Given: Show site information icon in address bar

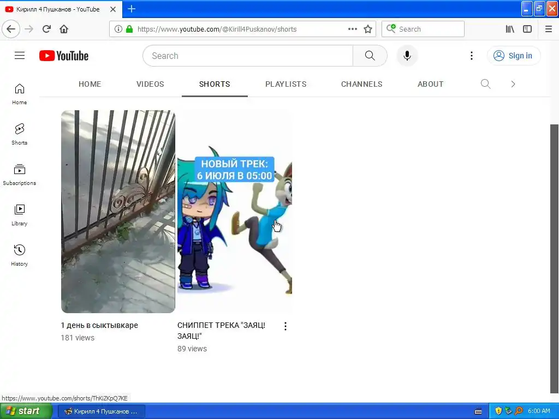Looking at the screenshot, I should tap(118, 29).
